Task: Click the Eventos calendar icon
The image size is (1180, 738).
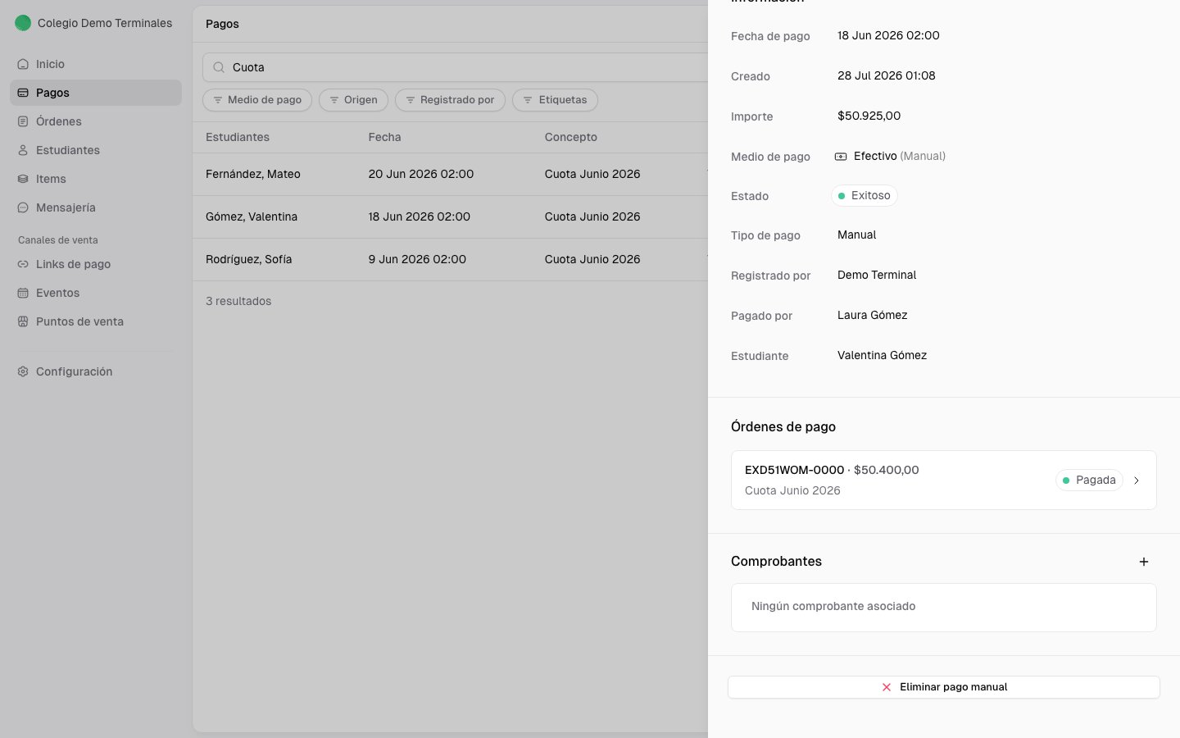Action: [x=23, y=293]
